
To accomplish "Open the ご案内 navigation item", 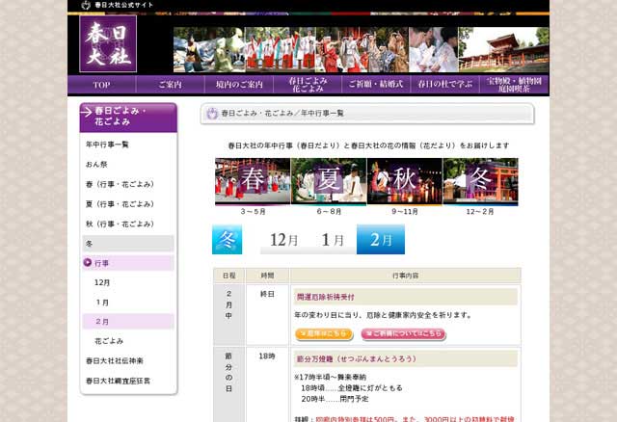I will point(171,85).
